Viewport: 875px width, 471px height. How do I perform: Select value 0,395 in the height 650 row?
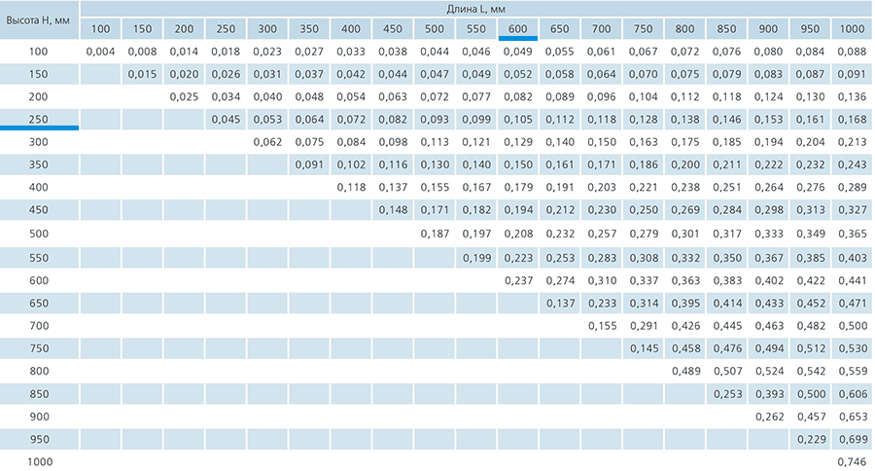pyautogui.click(x=685, y=304)
